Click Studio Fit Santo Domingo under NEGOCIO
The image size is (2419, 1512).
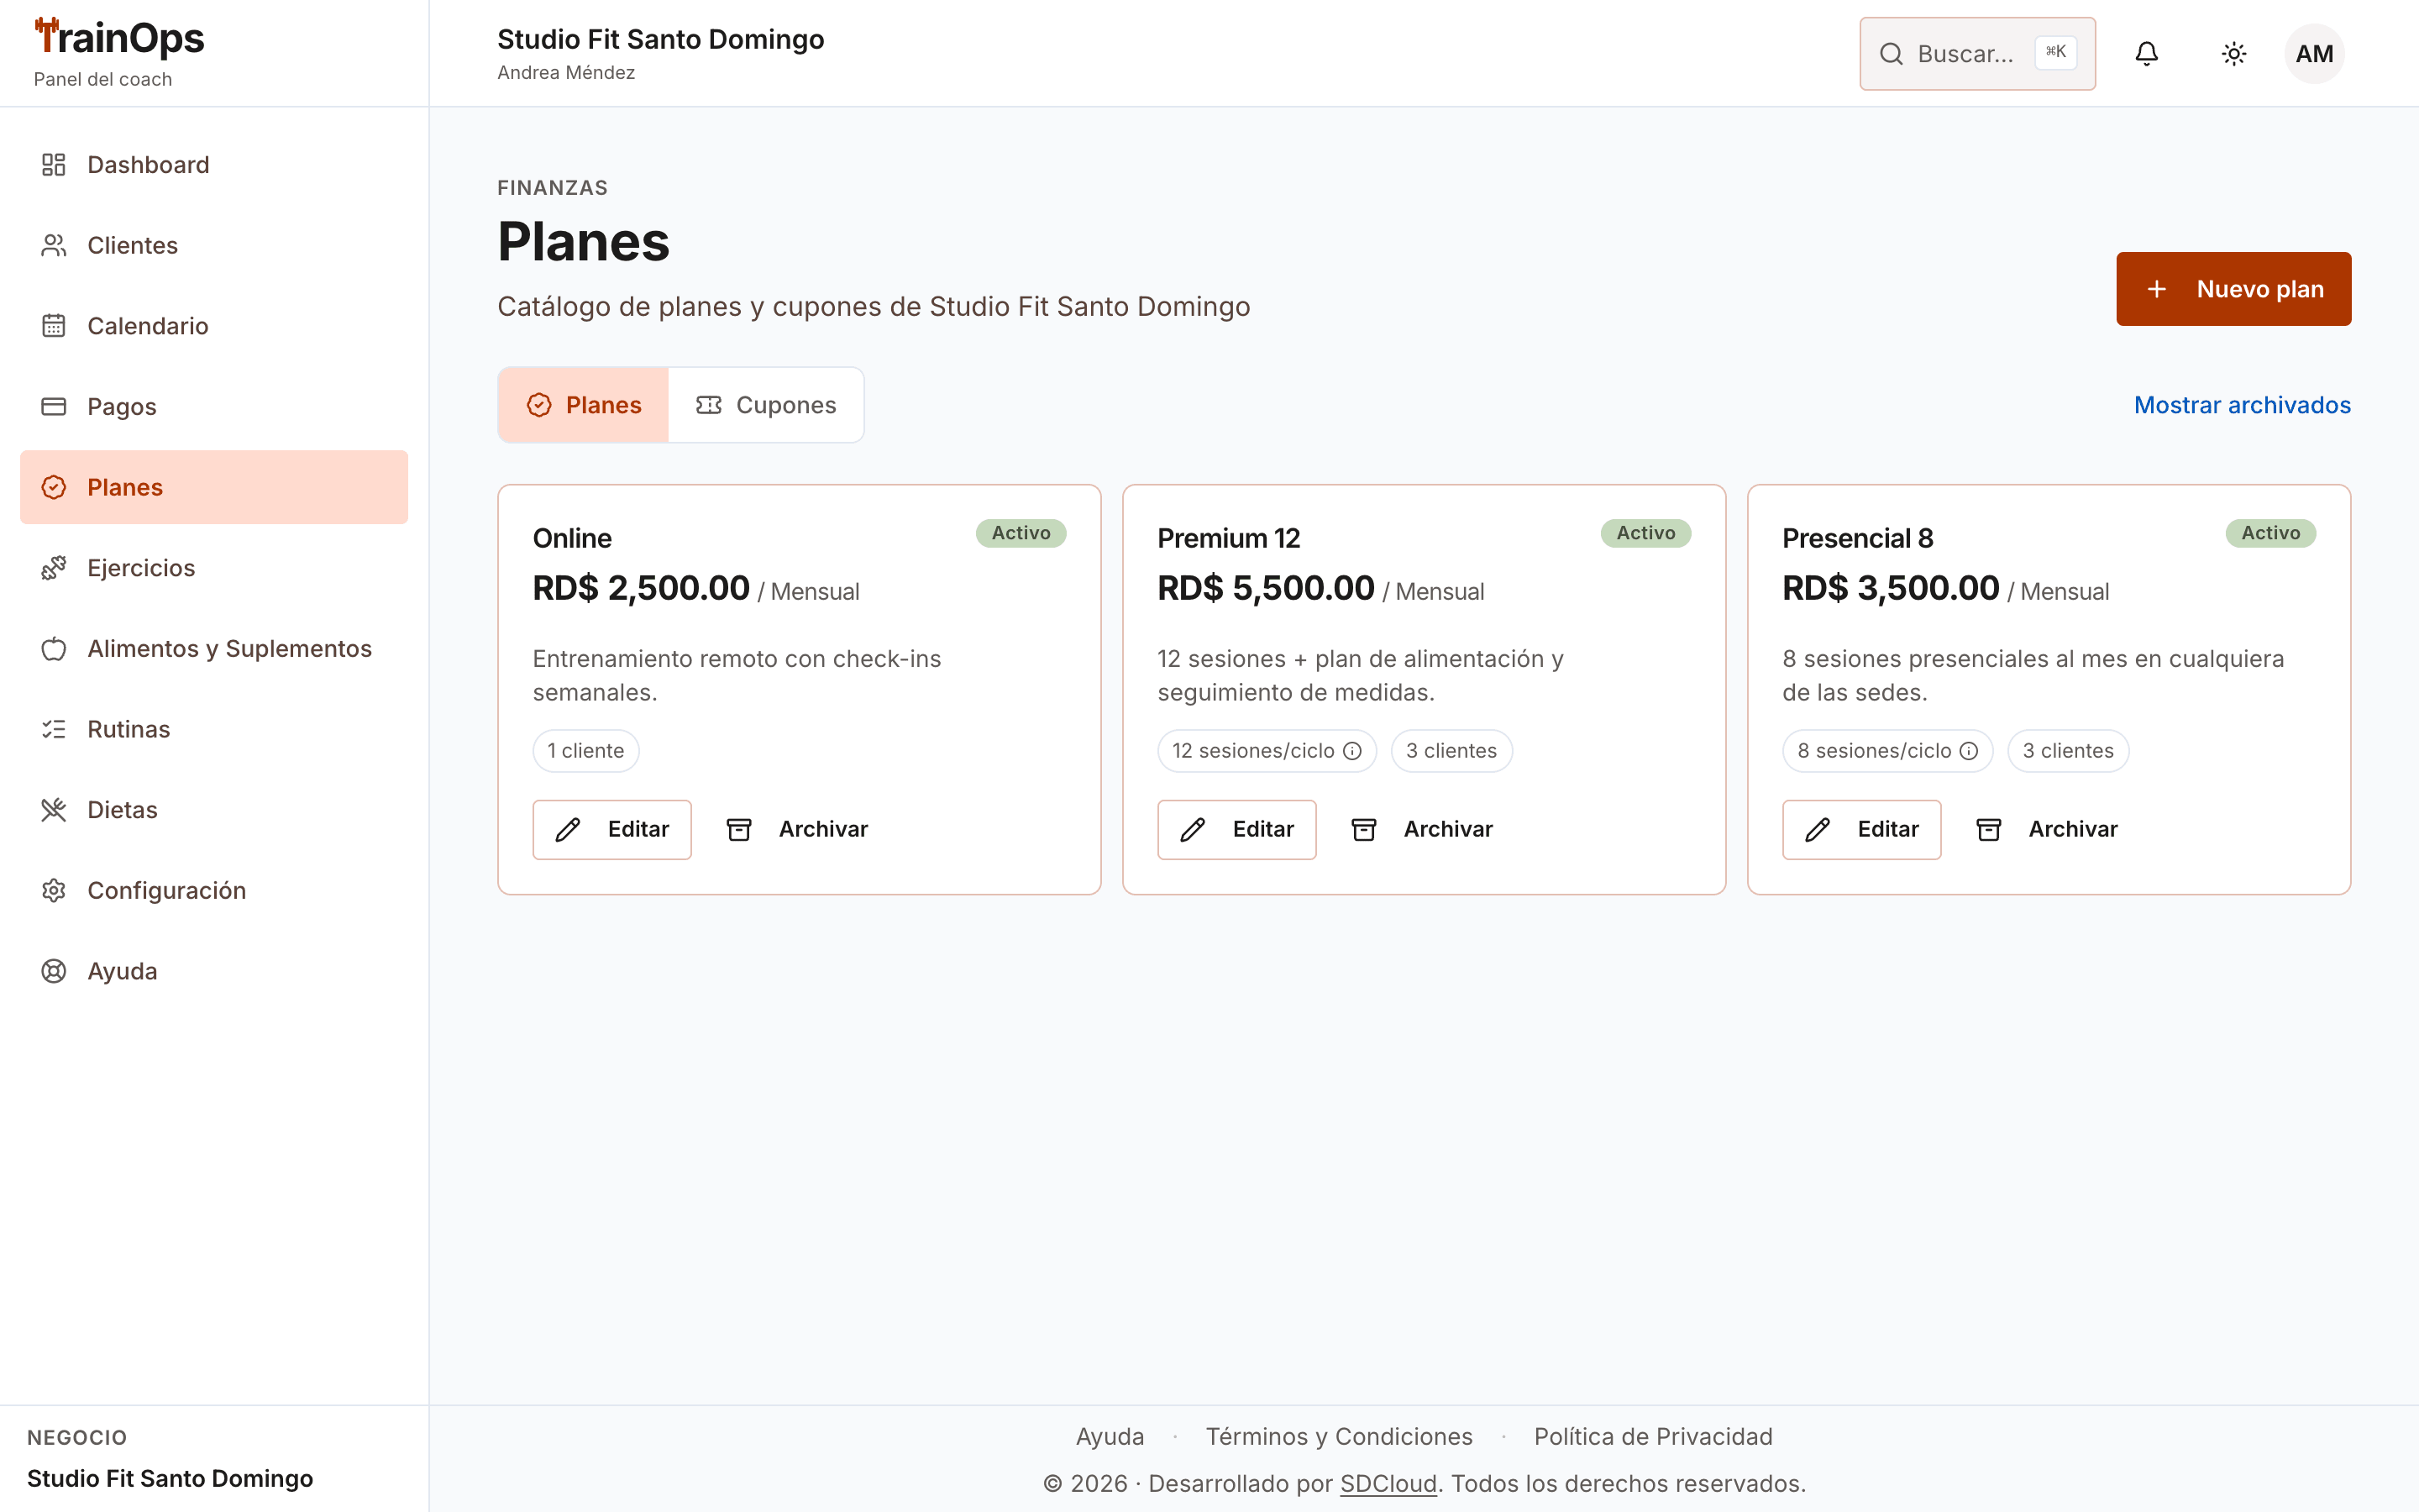pos(170,1478)
